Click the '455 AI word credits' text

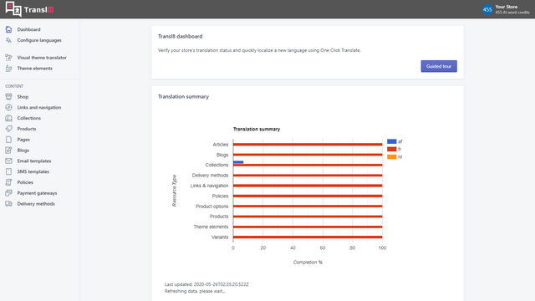512,13
